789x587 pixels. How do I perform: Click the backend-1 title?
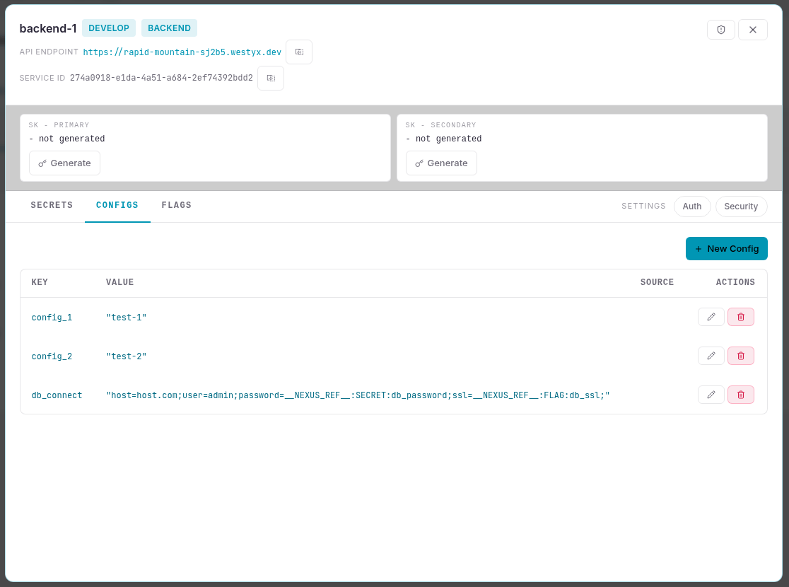tap(48, 29)
